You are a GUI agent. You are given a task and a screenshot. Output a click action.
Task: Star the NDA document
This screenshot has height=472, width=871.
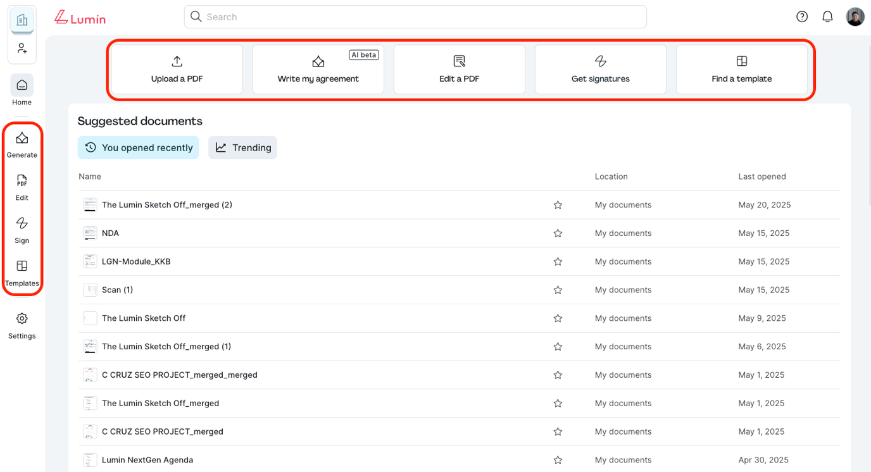coord(558,233)
